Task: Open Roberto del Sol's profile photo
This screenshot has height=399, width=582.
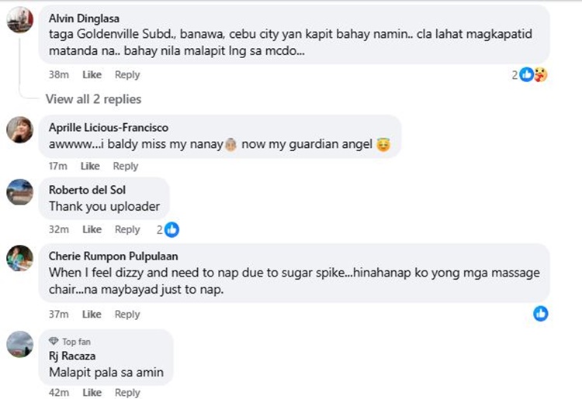Action: [x=19, y=191]
